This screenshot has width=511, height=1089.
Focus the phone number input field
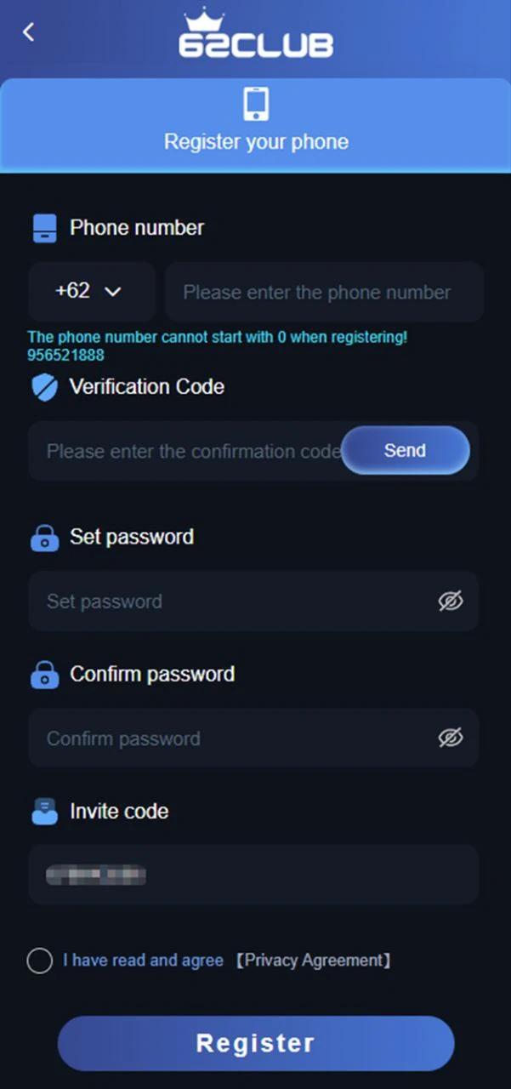pyautogui.click(x=325, y=292)
